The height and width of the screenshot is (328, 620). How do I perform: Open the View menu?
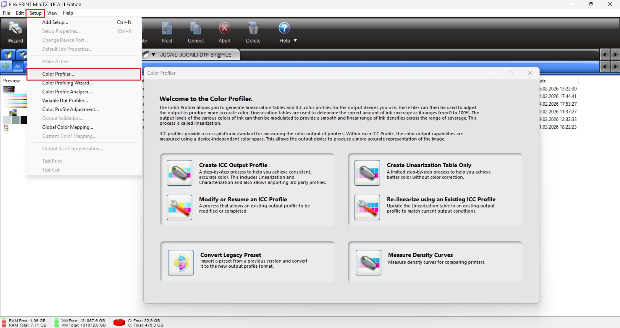[52, 13]
